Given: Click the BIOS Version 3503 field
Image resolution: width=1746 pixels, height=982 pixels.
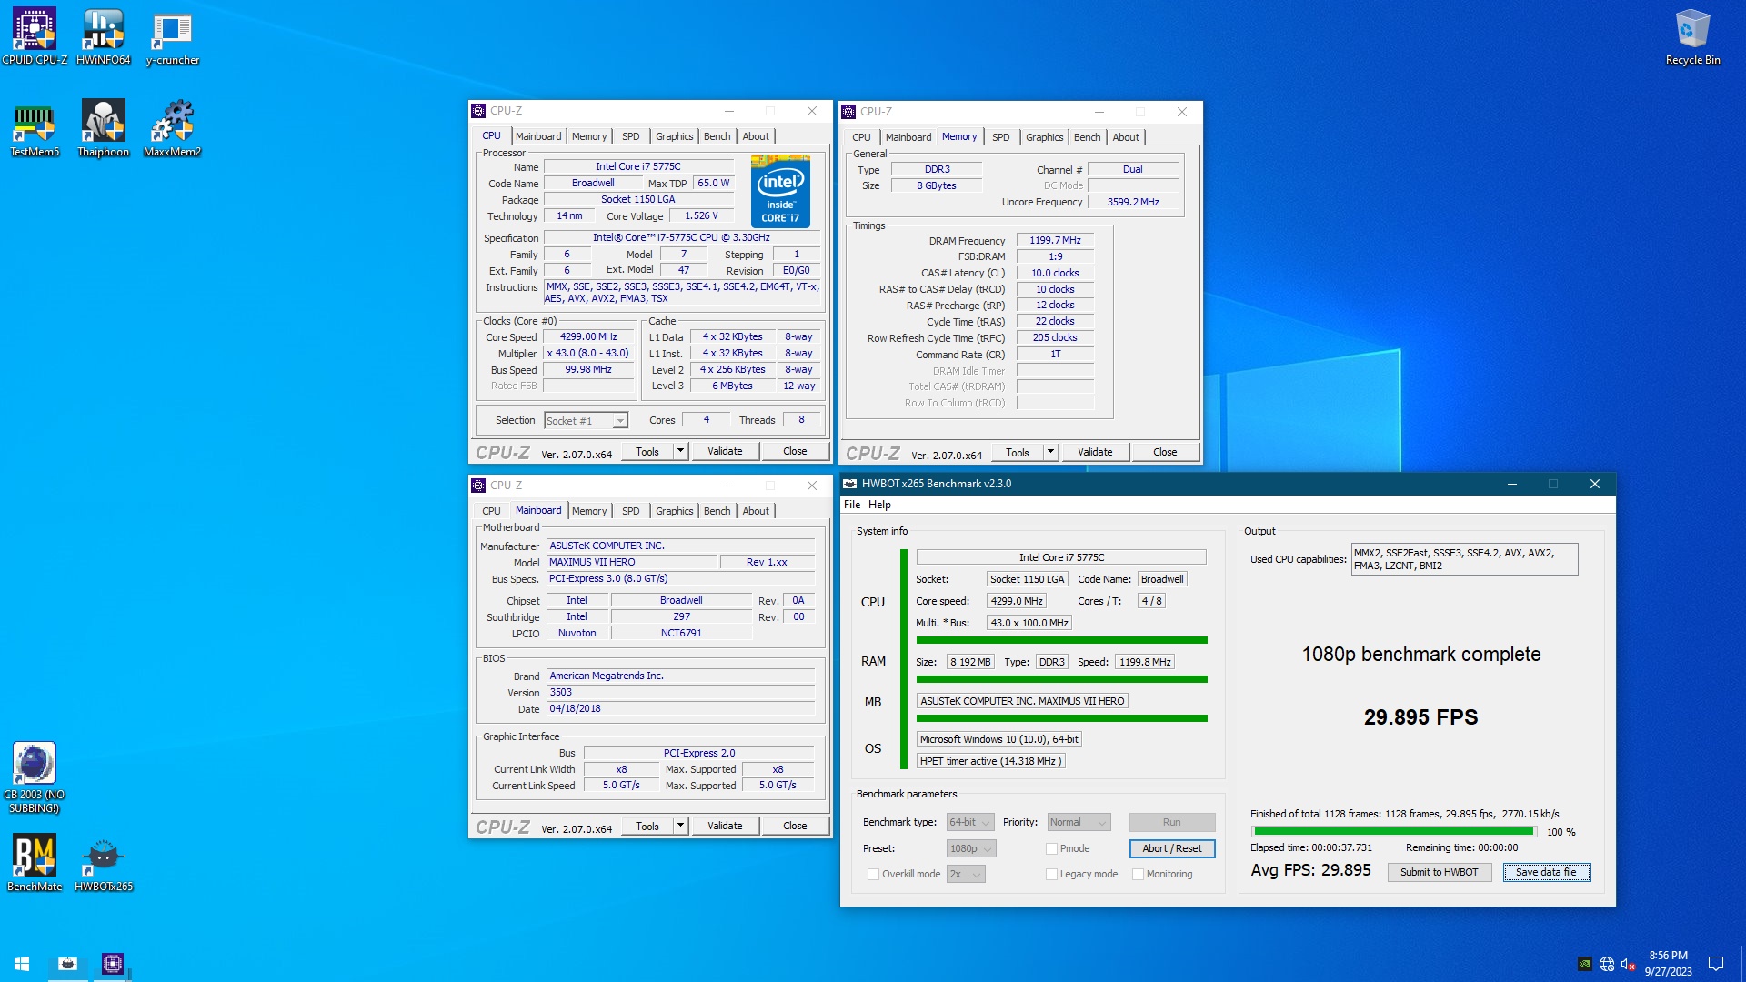Looking at the screenshot, I should click(680, 692).
